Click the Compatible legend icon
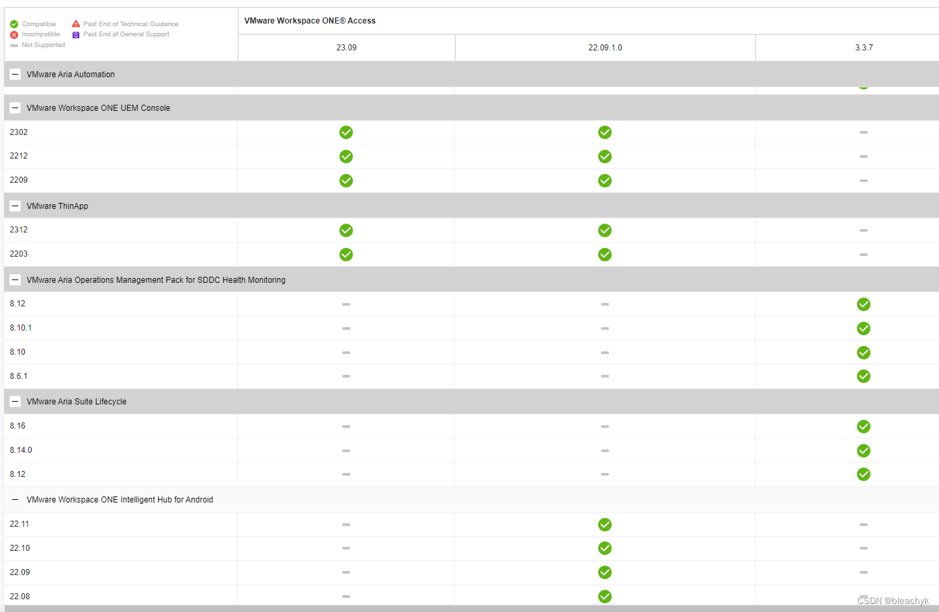Screen dimensions: 939x612 tap(14, 24)
